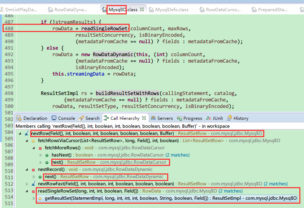Click line number 488 in gutter
This screenshot has height=208, width=304.
pos(9,29)
